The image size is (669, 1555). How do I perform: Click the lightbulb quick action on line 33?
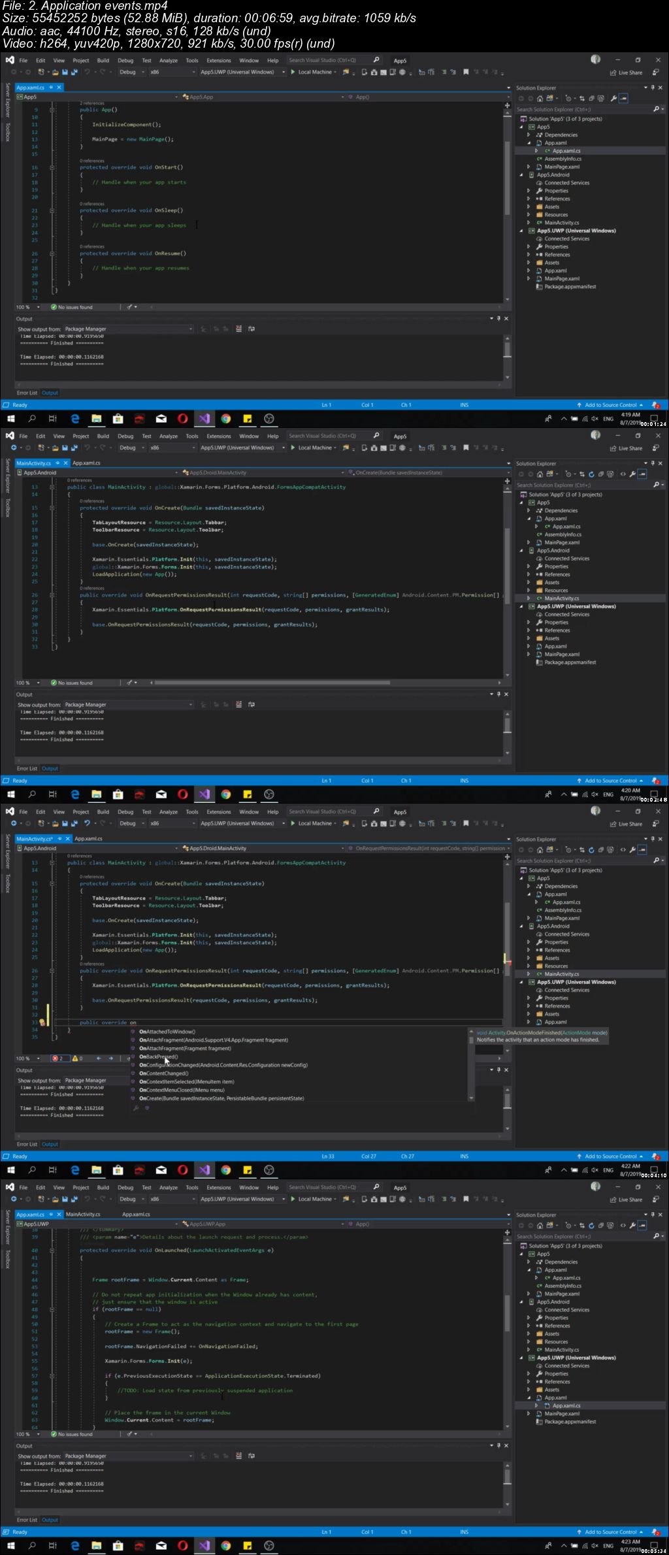[x=42, y=1023]
